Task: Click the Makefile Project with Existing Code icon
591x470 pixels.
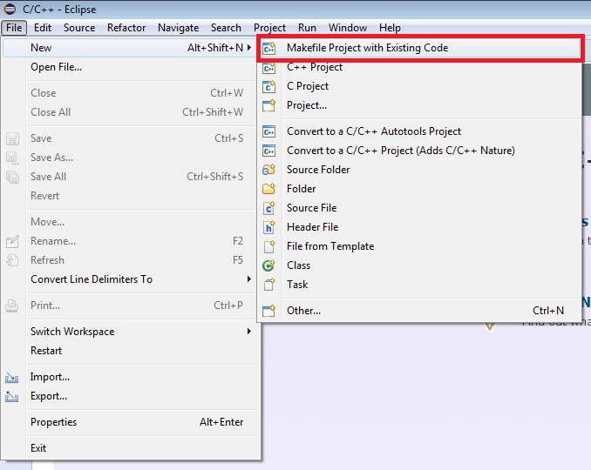Action: point(269,49)
